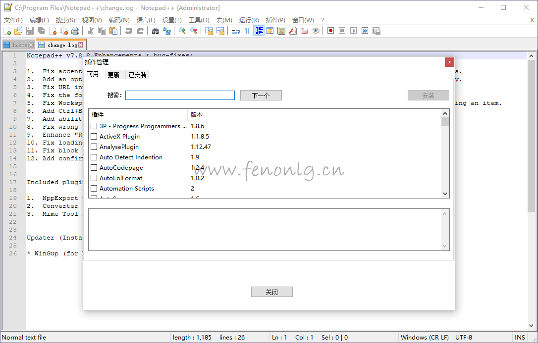Click the Windows (CR LF) status bar entry

[425, 337]
